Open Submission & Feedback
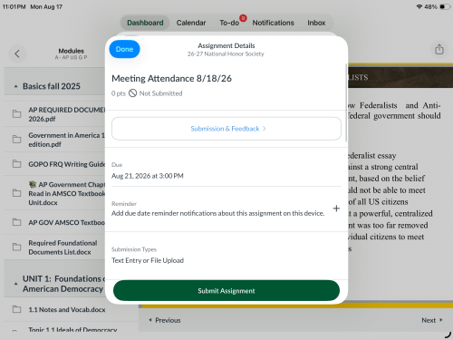The width and height of the screenshot is (453, 340). (x=226, y=129)
